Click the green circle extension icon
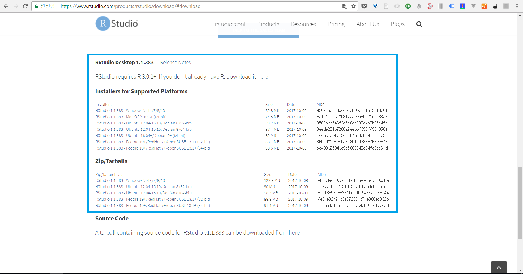The image size is (523, 274). 408,6
